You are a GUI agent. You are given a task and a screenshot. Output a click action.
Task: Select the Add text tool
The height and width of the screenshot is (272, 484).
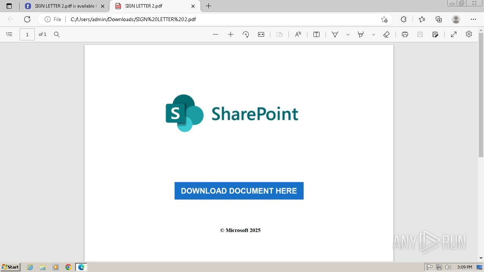point(316,34)
